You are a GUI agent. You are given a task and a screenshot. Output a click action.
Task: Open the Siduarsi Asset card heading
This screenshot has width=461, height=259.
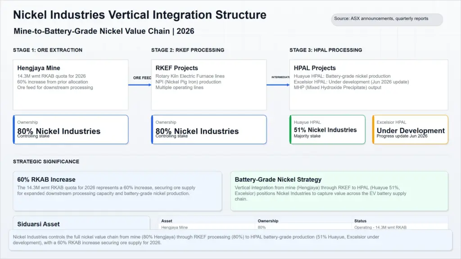pos(39,224)
